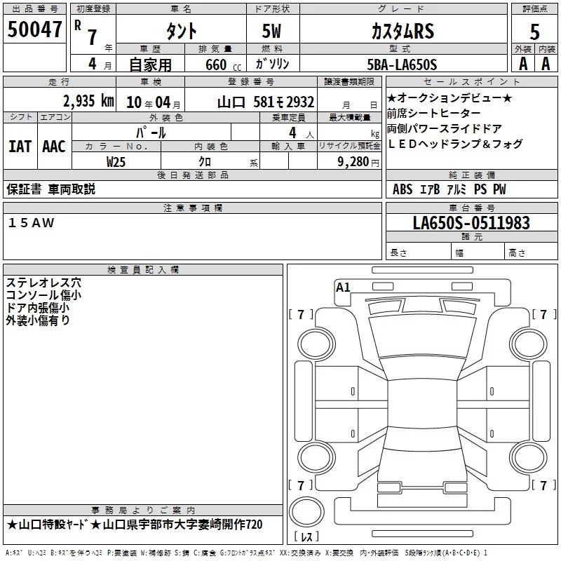Click the vehicle history 自家用
This screenshot has width=561, height=561.
(x=150, y=65)
